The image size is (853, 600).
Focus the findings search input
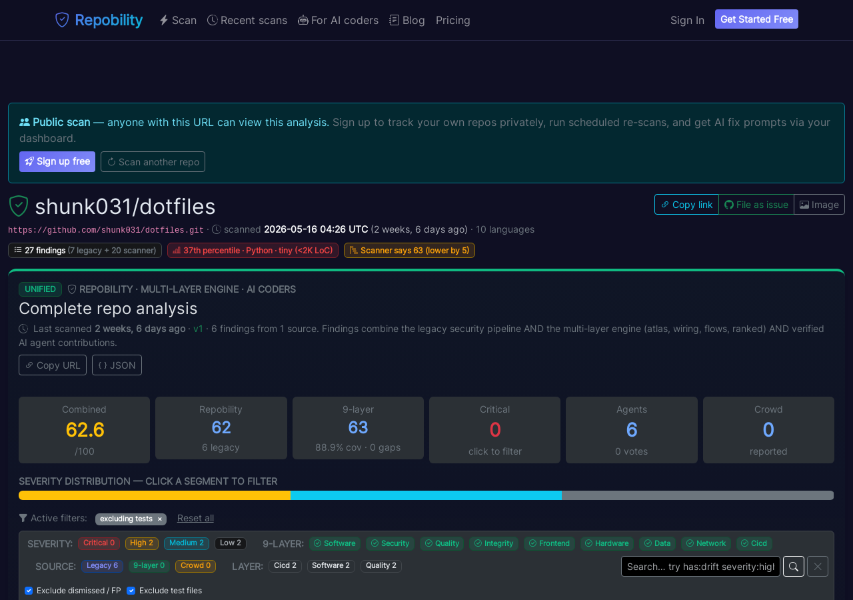pyautogui.click(x=700, y=566)
